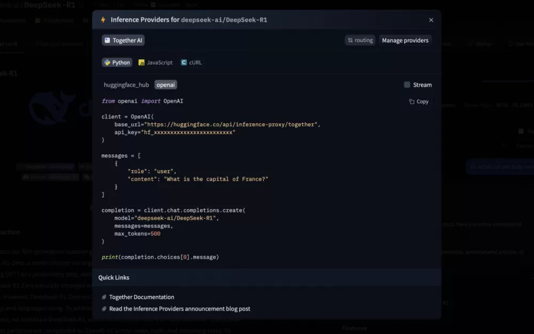The height and width of the screenshot is (334, 534).
Task: Click the max_tokens value 500
Action: click(155, 234)
